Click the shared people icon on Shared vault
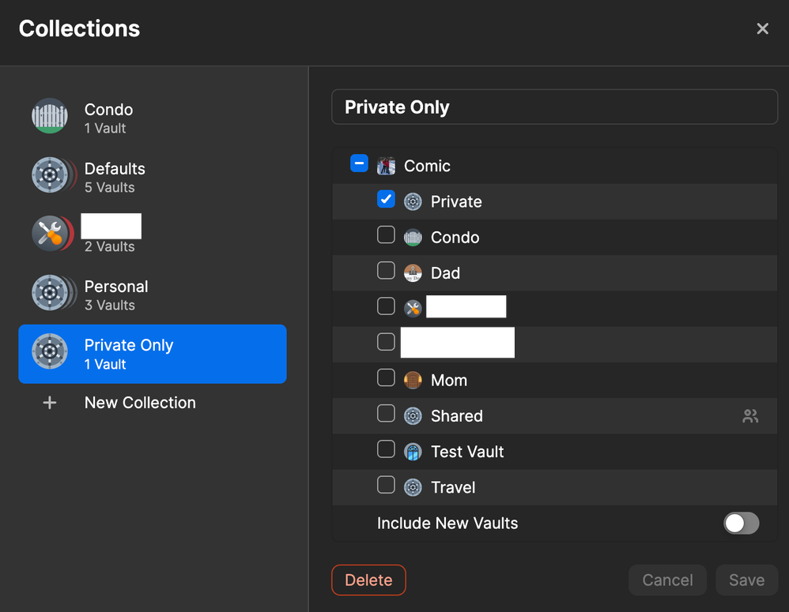The width and height of the screenshot is (789, 612). tap(749, 416)
